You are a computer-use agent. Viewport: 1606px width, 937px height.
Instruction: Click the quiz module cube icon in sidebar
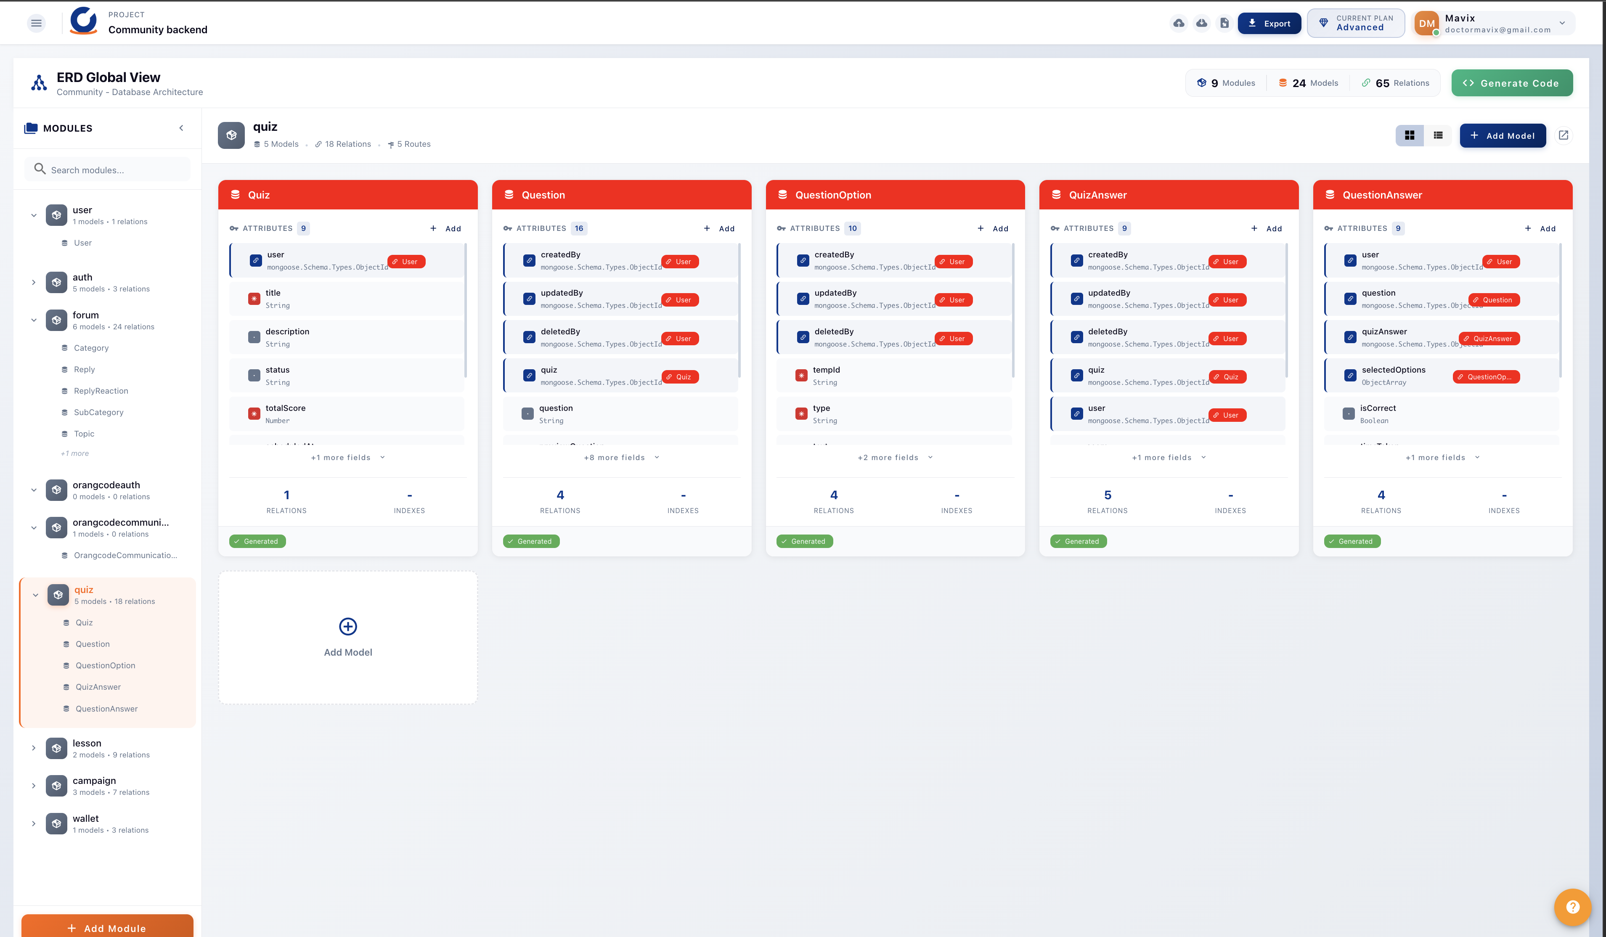[x=58, y=594]
